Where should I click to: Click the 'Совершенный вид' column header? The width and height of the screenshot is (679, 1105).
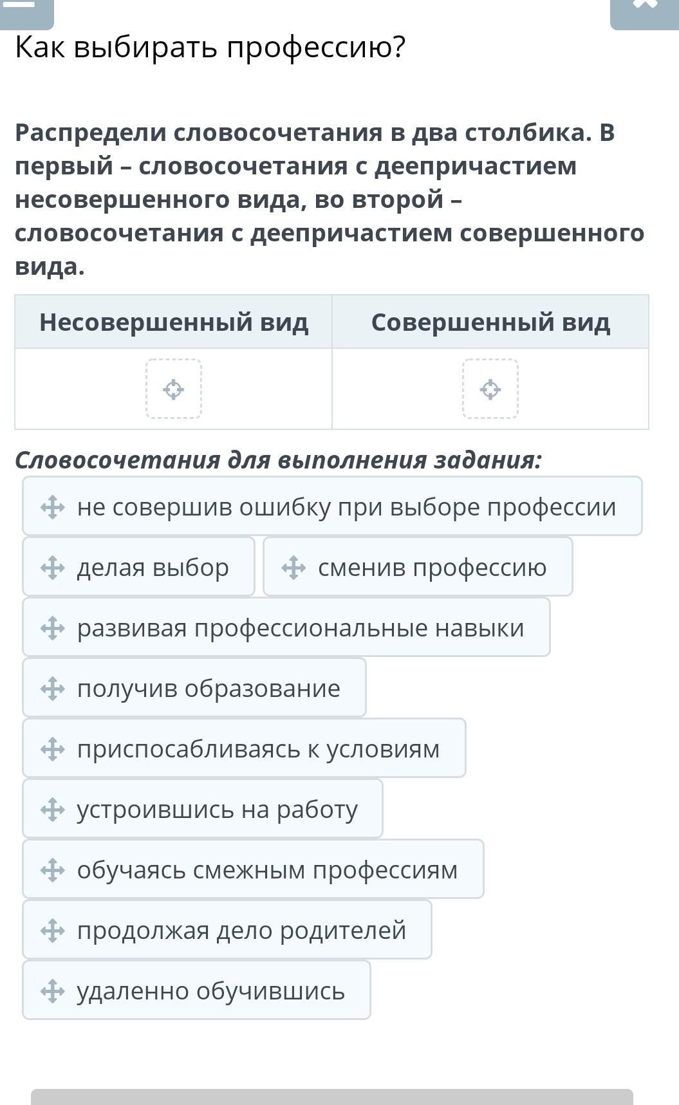point(490,322)
